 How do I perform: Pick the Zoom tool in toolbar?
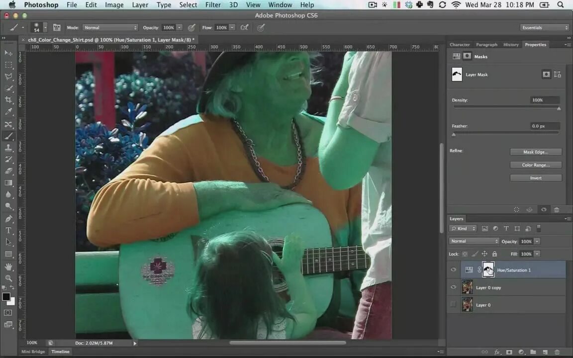pyautogui.click(x=8, y=278)
